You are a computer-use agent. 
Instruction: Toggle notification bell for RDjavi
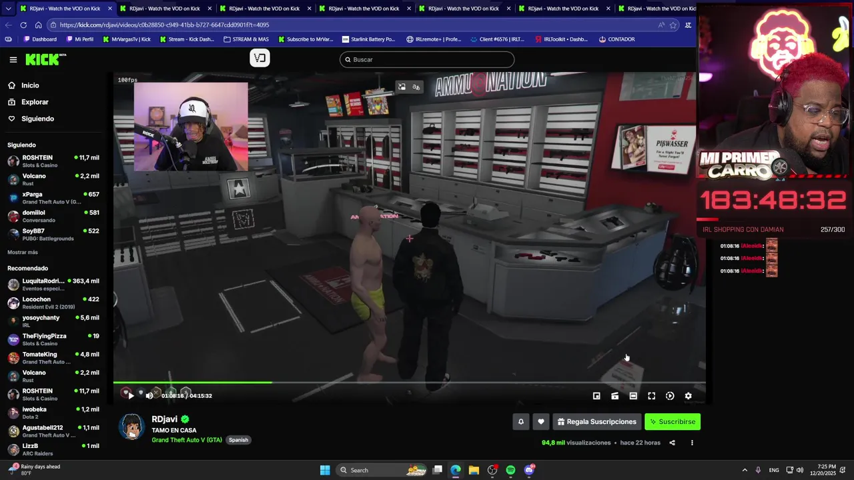pos(521,421)
